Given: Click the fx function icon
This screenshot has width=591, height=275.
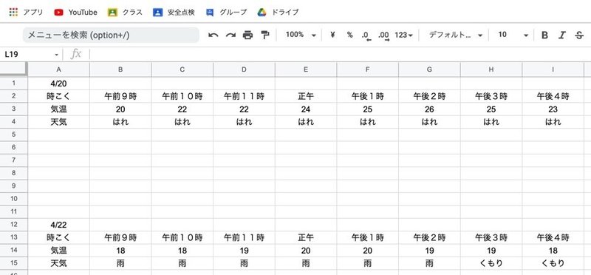Looking at the screenshot, I should pyautogui.click(x=76, y=54).
